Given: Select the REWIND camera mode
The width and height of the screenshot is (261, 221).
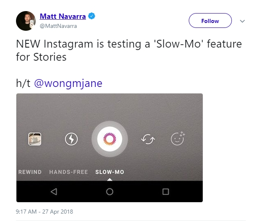Looking at the screenshot, I should pos(30,172).
